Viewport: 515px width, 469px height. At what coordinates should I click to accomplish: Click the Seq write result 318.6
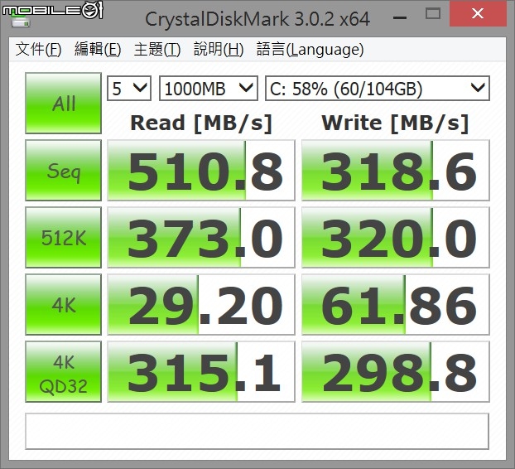coord(396,170)
